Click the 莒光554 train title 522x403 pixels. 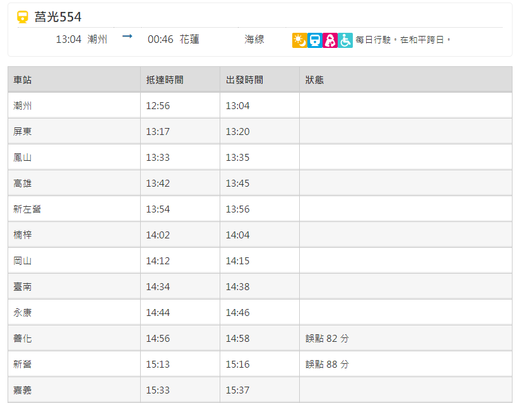pos(58,17)
